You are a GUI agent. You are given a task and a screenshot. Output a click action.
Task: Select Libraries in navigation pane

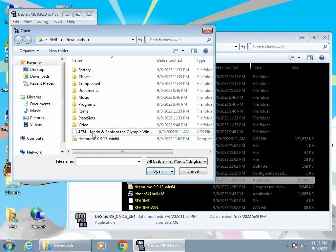tap(34, 97)
